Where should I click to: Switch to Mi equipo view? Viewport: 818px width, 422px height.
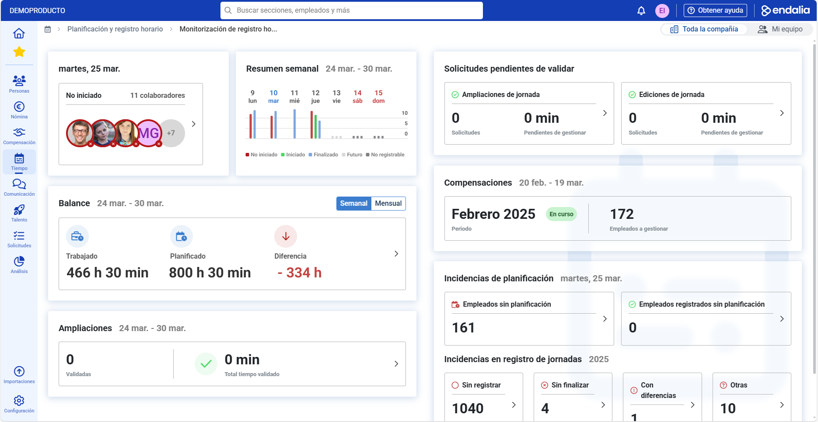pyautogui.click(x=780, y=29)
